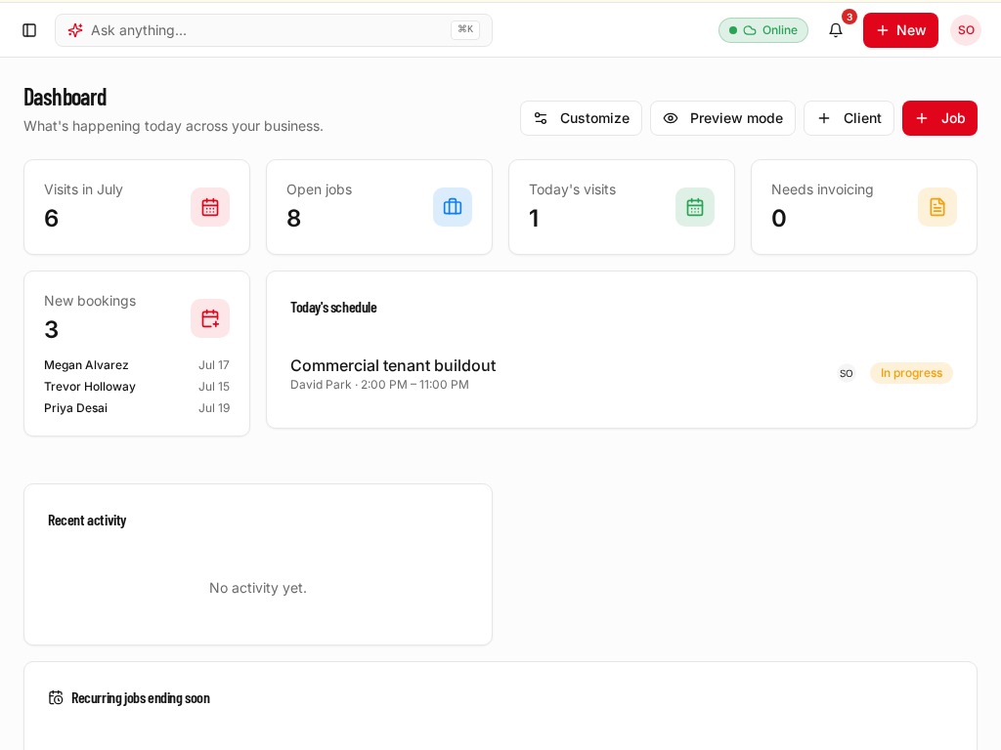Viewport: 1001px width, 750px height.
Task: Click the Jul 15 booking date
Action: (214, 387)
